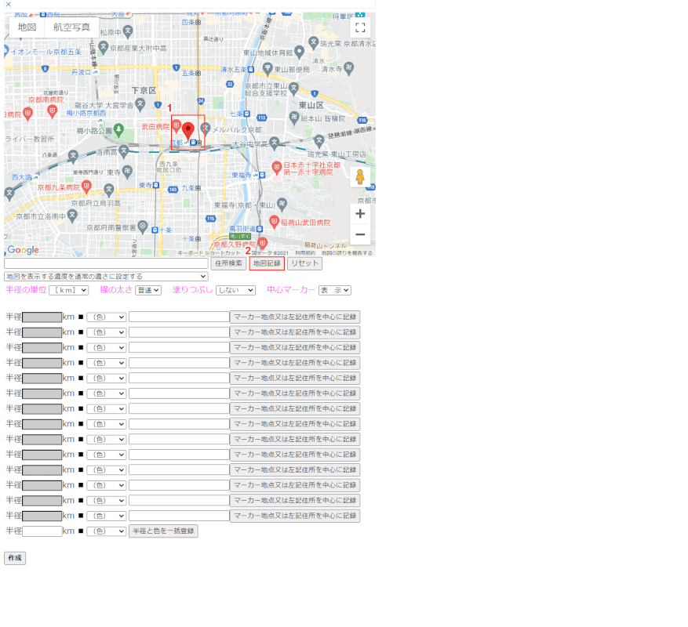Focus the first radius row's address text field
Image resolution: width=688 pixels, height=627 pixels.
[179, 317]
